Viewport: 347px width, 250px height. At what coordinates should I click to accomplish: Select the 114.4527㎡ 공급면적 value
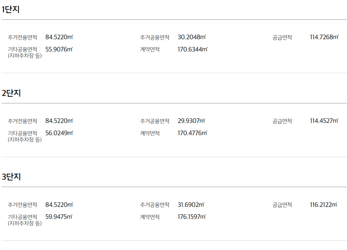324,121
